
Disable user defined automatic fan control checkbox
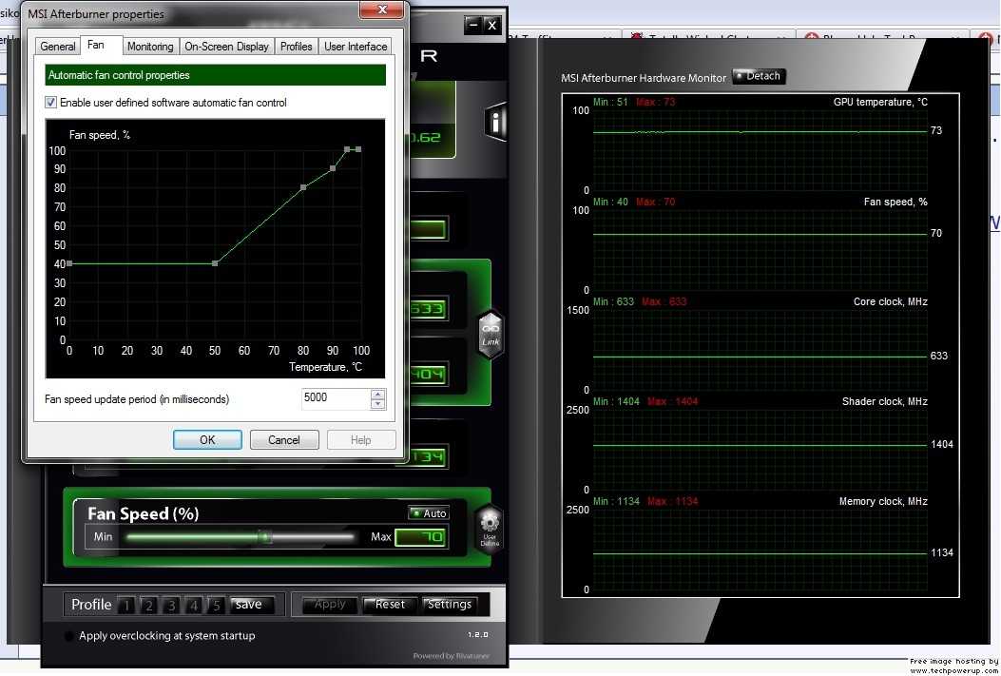pyautogui.click(x=50, y=102)
